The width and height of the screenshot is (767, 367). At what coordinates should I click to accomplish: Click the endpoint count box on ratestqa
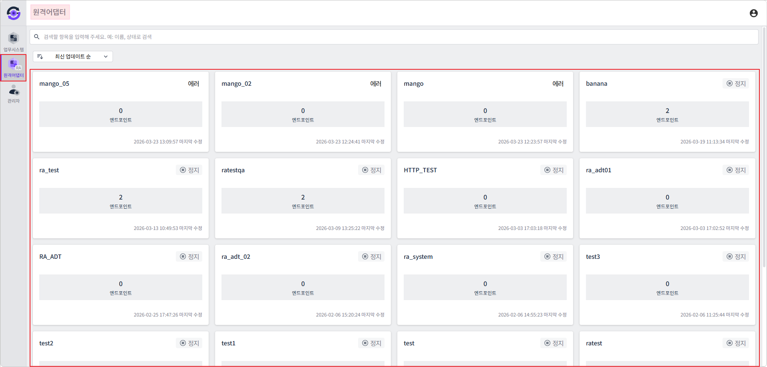(x=303, y=201)
